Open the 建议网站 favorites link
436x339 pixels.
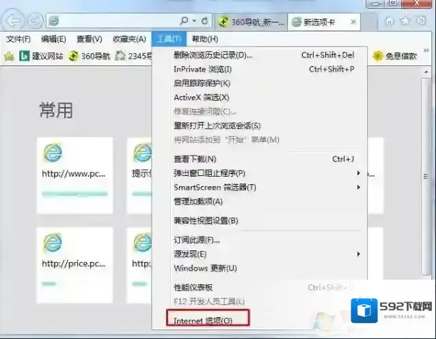41,56
